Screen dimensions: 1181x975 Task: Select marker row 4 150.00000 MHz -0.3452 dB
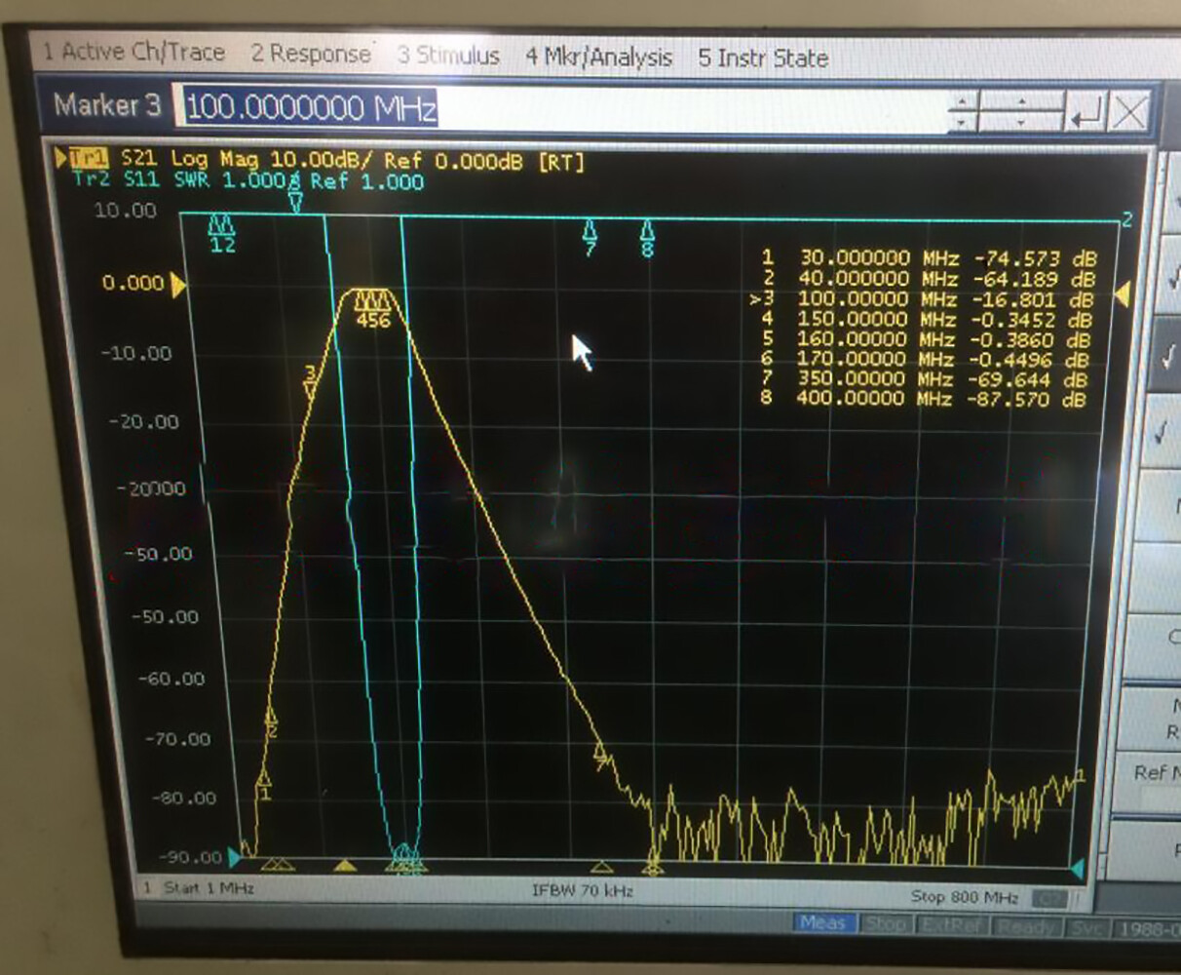click(928, 319)
